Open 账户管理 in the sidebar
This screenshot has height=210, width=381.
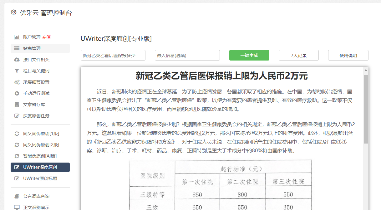[32, 37]
